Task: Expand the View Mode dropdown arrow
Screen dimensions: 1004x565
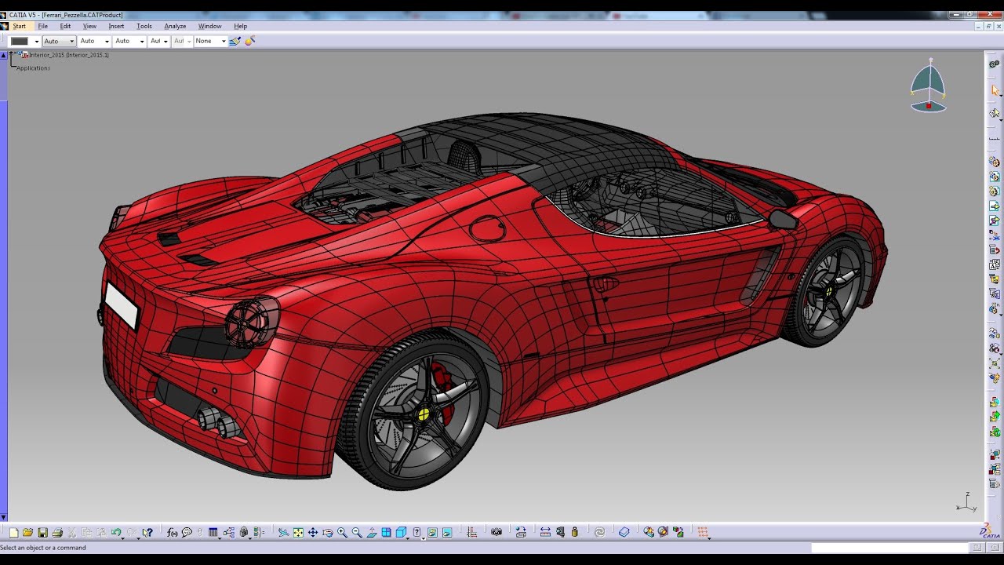Action: pos(424,538)
